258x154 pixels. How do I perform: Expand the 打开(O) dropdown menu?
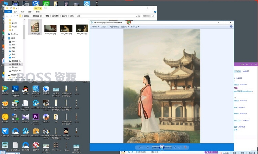pos(135,26)
